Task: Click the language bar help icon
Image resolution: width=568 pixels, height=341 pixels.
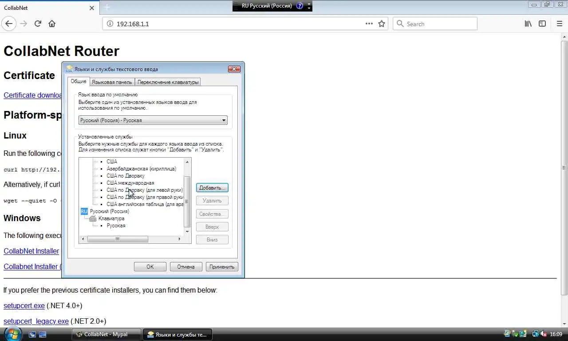Action: coord(300,6)
